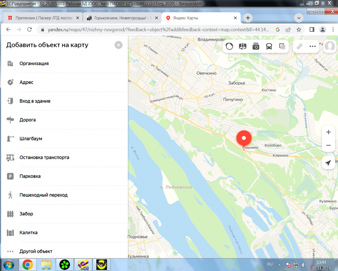Toggle street panoramas on the map
This screenshot has width=338, height=271.
point(243,46)
